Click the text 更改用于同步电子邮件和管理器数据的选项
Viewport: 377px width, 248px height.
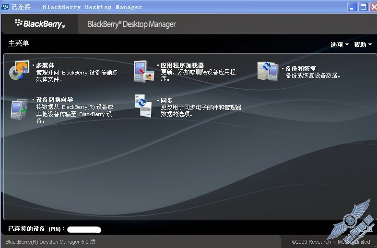click(201, 111)
